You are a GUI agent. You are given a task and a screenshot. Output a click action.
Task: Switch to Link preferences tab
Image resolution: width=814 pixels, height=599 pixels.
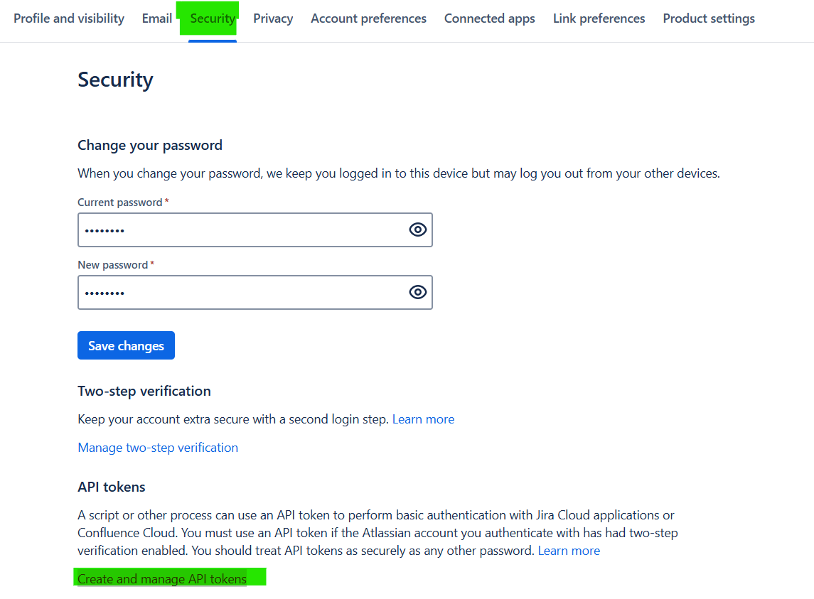[x=599, y=18]
